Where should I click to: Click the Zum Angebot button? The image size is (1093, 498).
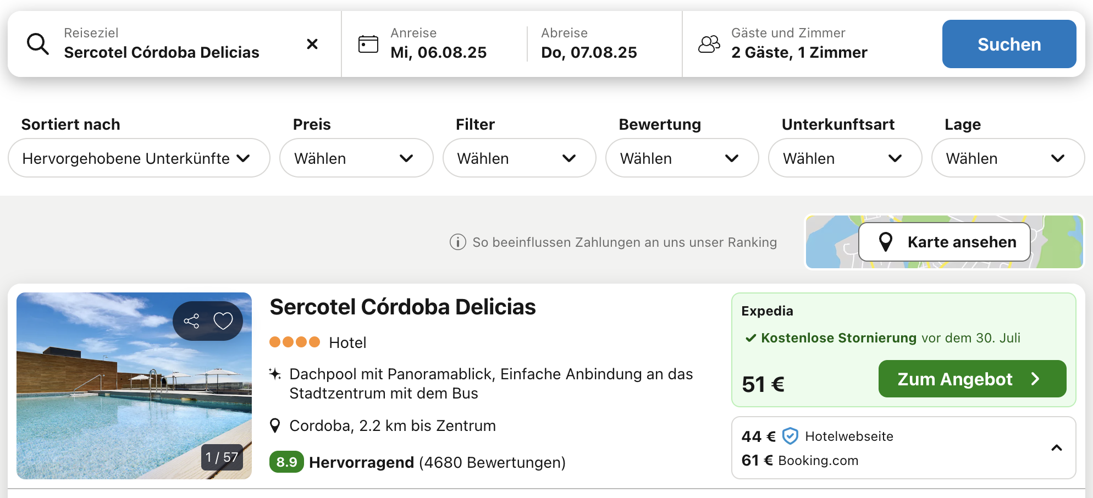[973, 379]
